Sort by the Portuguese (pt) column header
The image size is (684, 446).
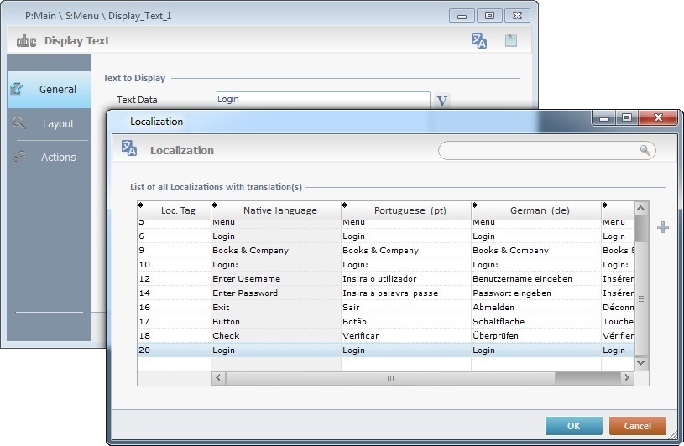coord(409,210)
